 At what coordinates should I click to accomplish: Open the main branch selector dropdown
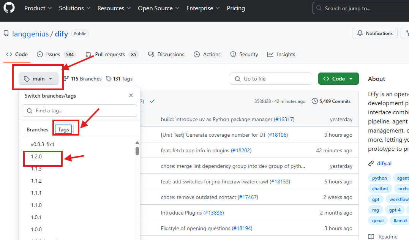click(x=38, y=79)
